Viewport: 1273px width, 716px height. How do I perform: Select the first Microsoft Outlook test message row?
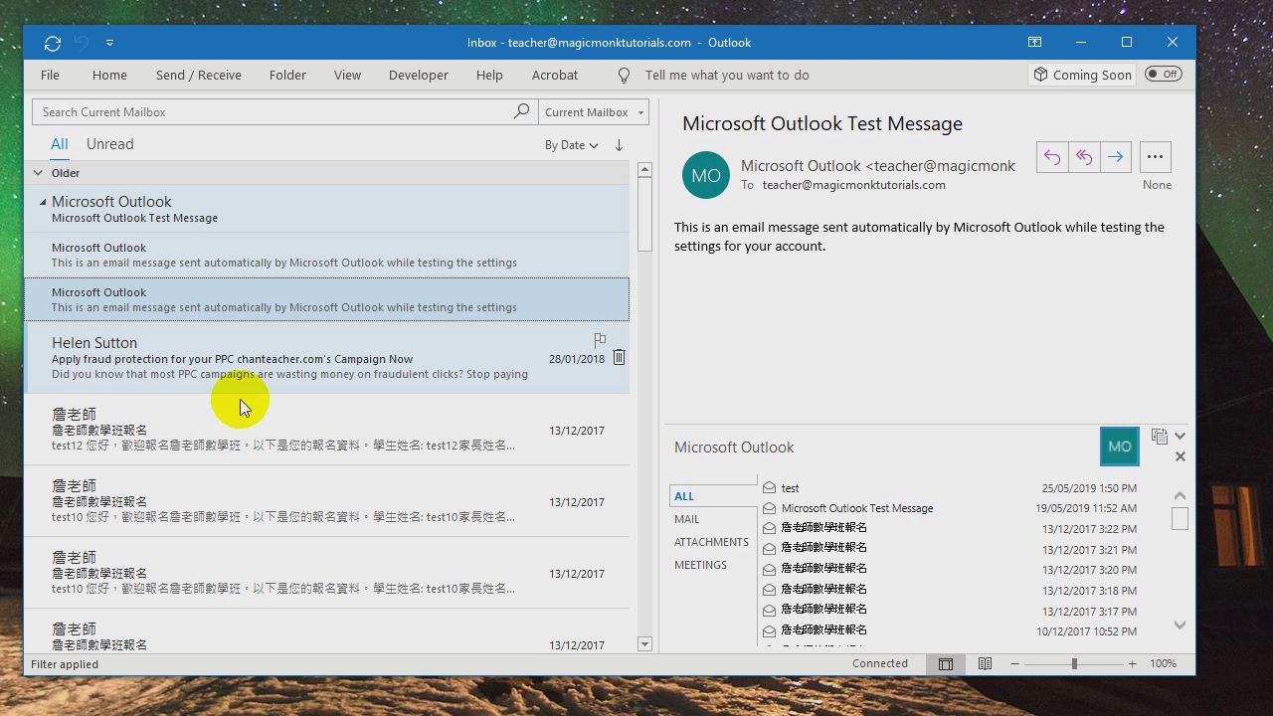tap(326, 255)
